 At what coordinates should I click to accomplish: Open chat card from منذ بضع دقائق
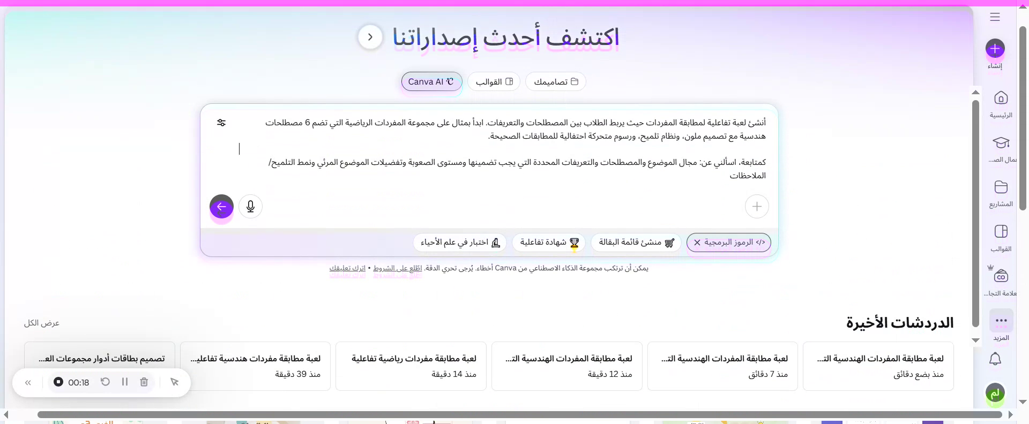click(x=878, y=366)
